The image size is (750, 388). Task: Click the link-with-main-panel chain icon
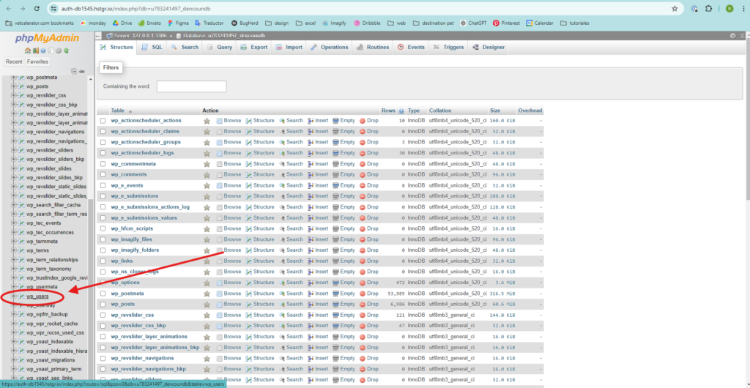(x=81, y=71)
